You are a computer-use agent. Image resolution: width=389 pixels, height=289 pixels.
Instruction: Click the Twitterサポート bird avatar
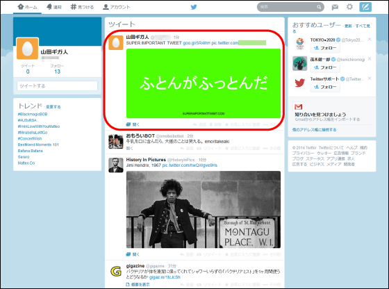tap(299, 83)
